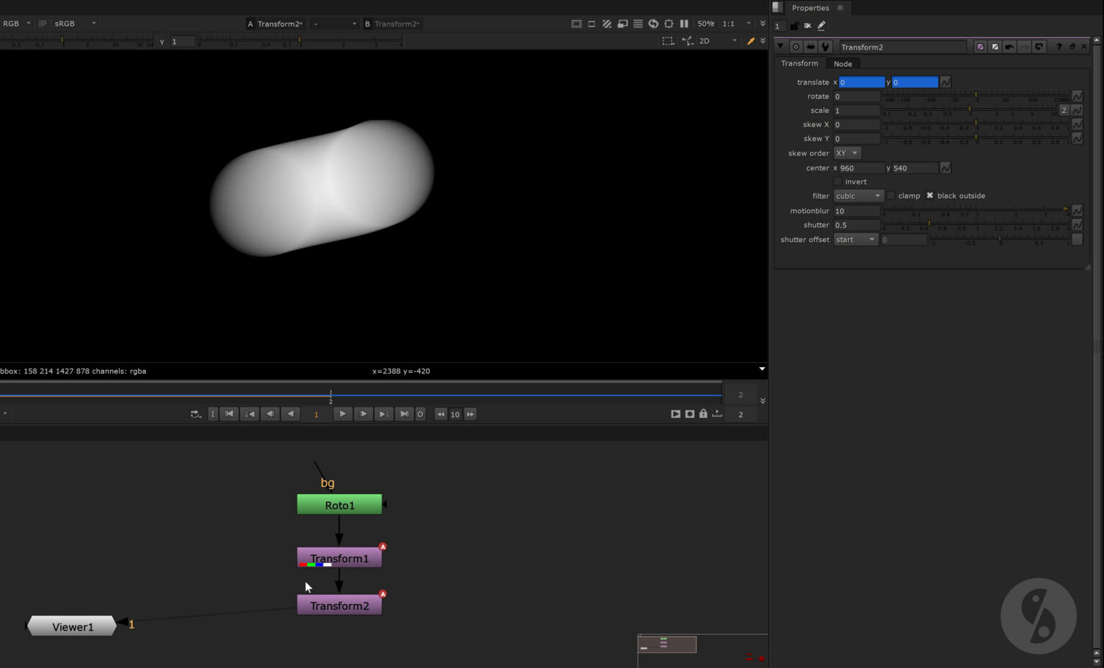Open the filter cubic dropdown

(x=858, y=195)
